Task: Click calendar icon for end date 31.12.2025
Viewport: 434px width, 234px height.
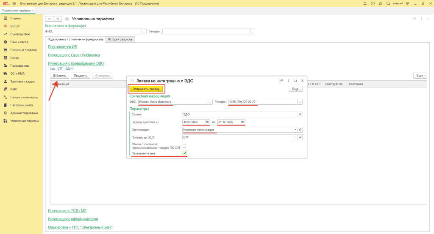Action: (x=242, y=122)
